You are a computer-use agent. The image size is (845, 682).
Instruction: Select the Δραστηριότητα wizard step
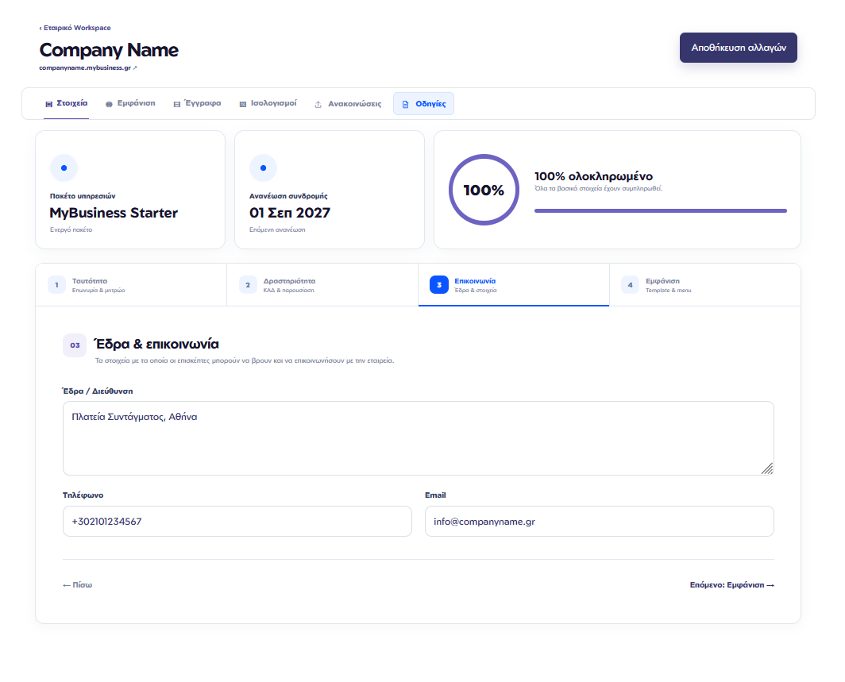(x=322, y=285)
